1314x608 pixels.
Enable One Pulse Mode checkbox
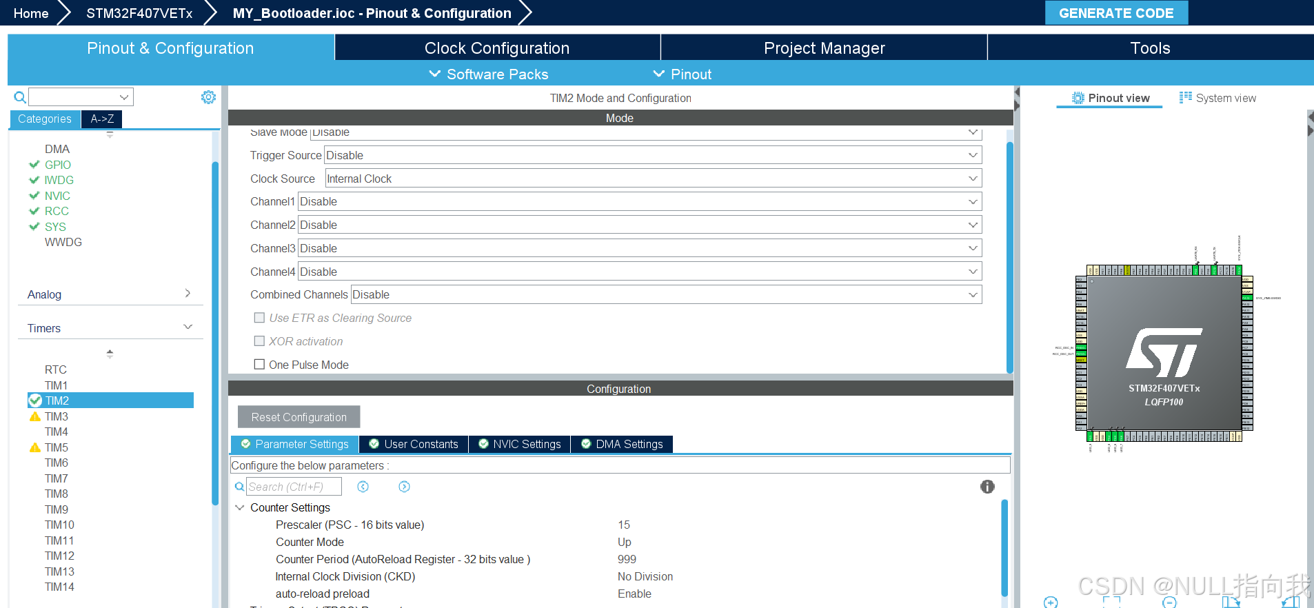tap(259, 365)
